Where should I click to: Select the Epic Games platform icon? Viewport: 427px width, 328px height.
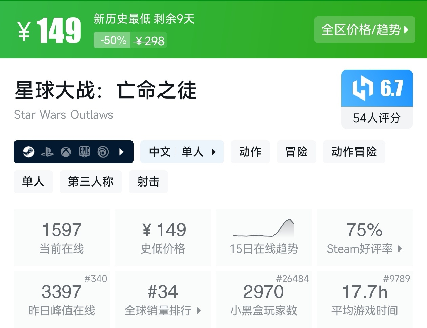85,152
